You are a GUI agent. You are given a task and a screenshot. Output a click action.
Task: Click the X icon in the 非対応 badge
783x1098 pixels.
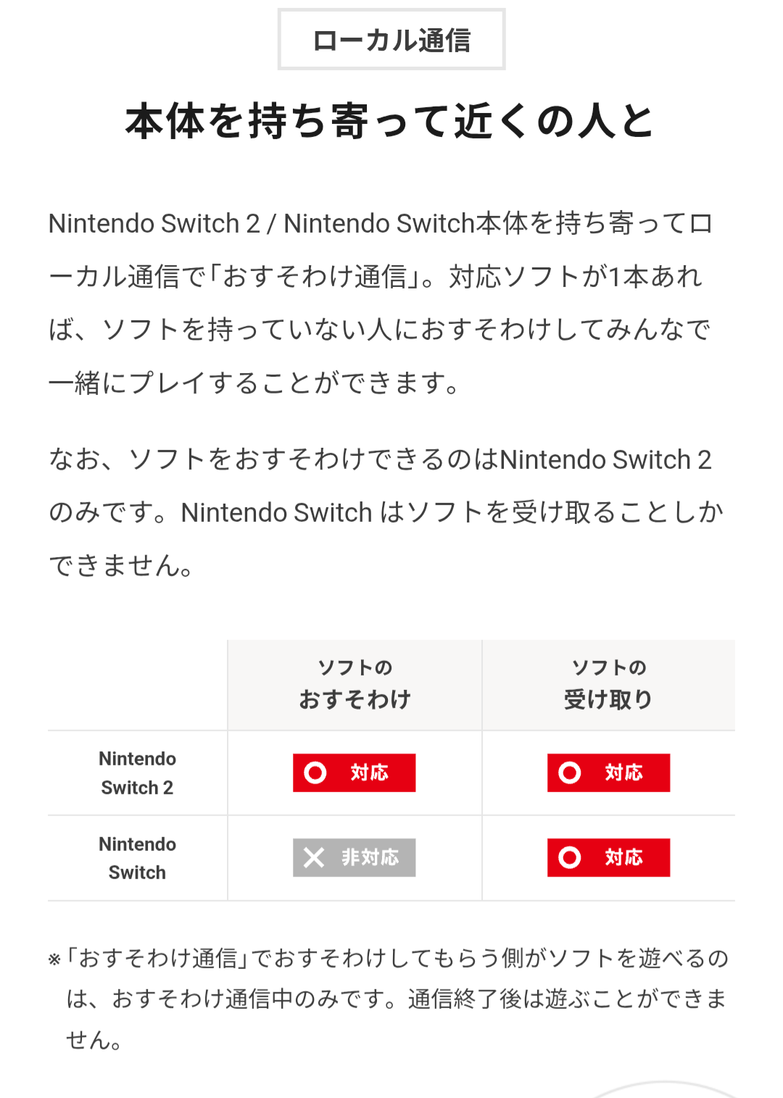[x=314, y=857]
